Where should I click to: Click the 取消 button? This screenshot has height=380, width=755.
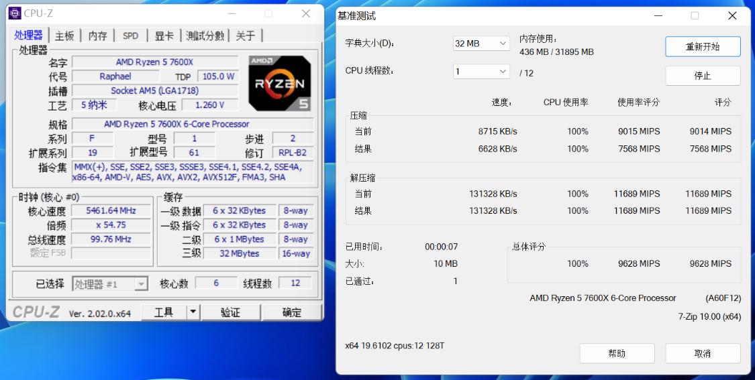click(x=703, y=354)
